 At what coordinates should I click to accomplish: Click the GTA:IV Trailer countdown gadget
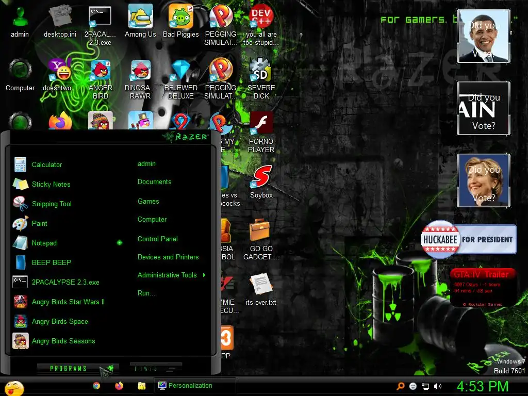pos(483,287)
